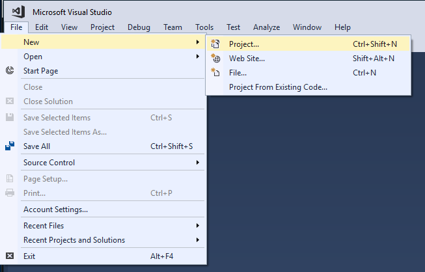The height and width of the screenshot is (272, 425).
Task: Open the Tools menu
Action: [x=204, y=27]
